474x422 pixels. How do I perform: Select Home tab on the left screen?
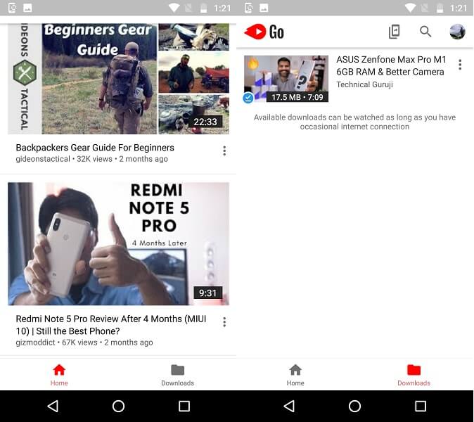[x=59, y=375]
